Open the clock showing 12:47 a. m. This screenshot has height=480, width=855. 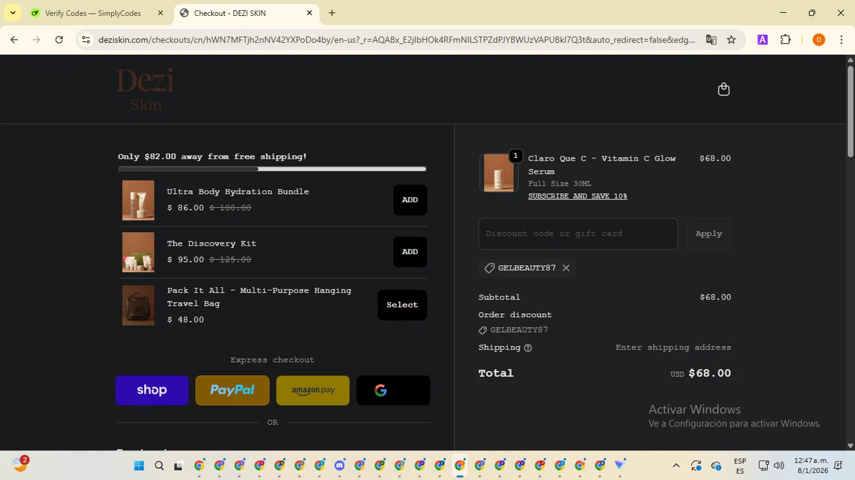[x=812, y=466]
